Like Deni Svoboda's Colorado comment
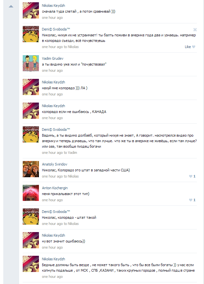The image size is (204, 284). coord(190,47)
